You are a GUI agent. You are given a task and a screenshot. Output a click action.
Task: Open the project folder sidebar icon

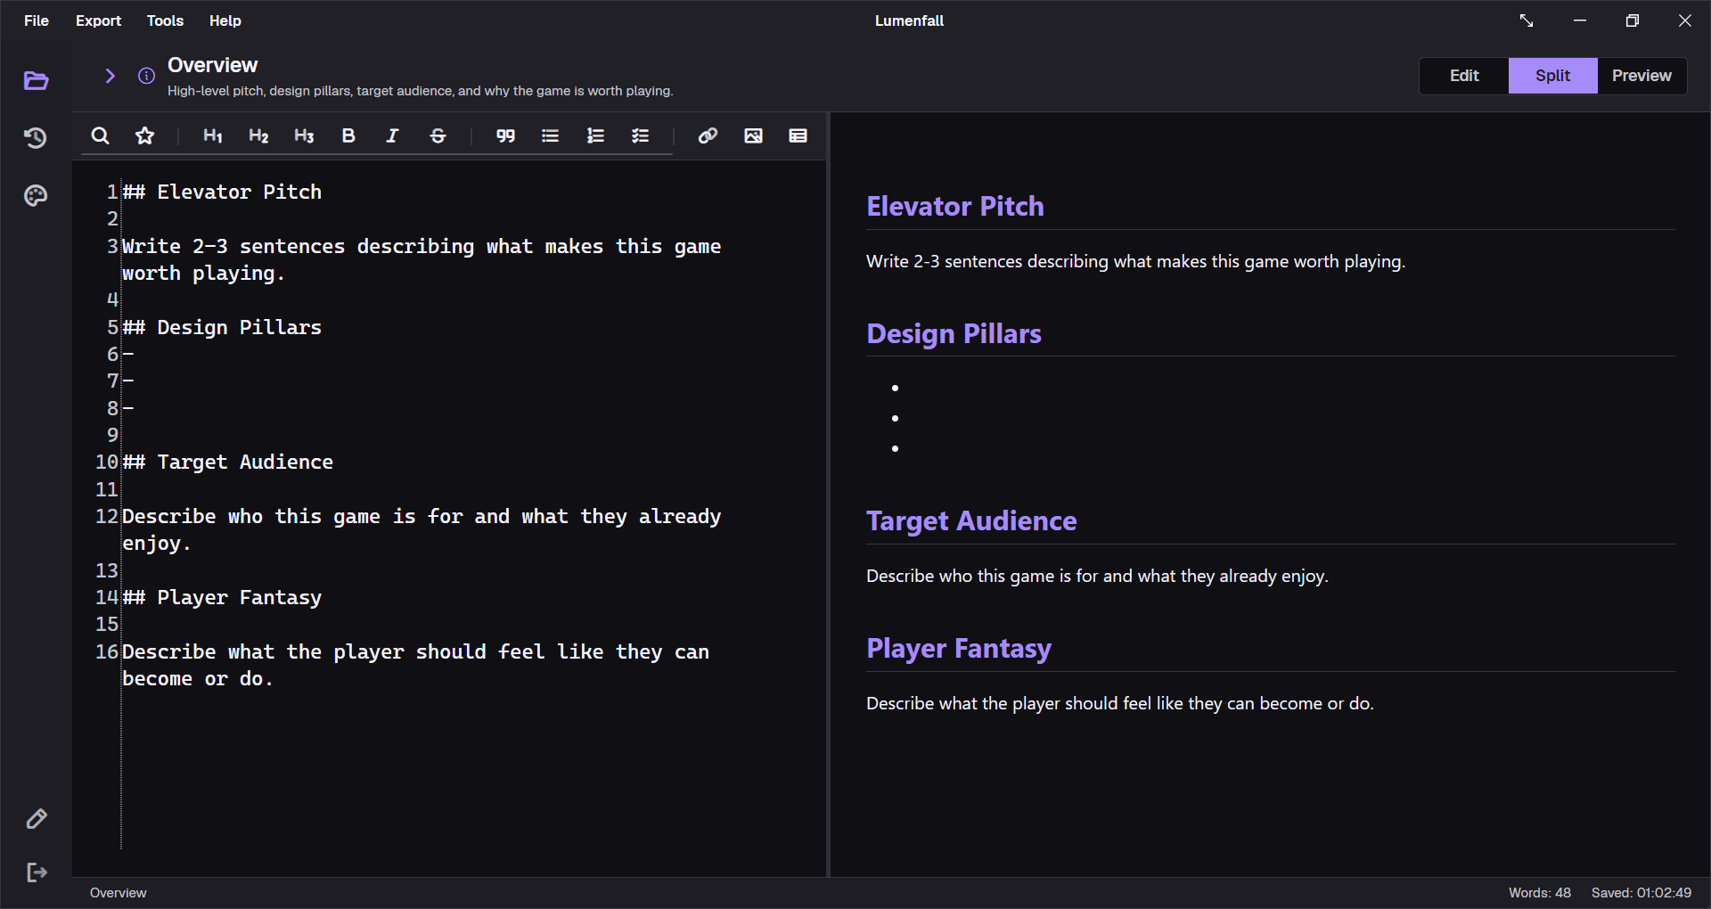tap(36, 81)
